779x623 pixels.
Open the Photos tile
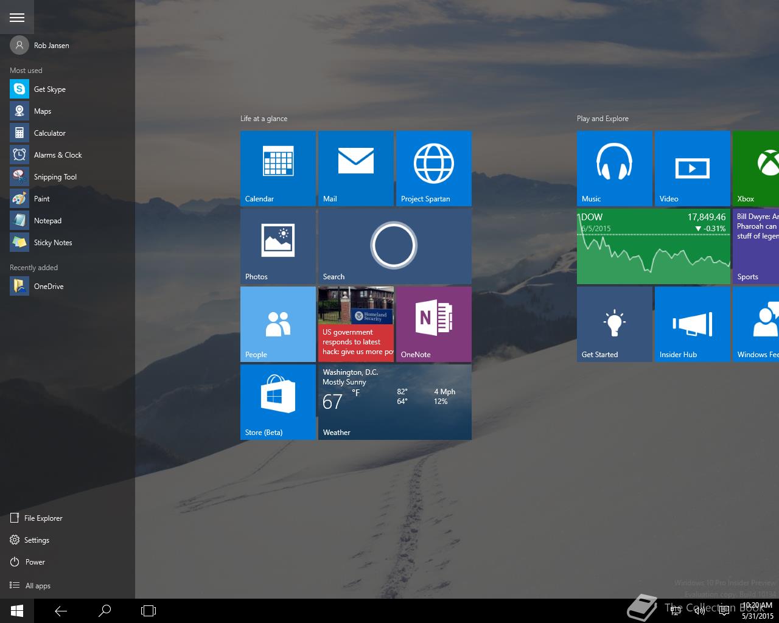pyautogui.click(x=278, y=246)
